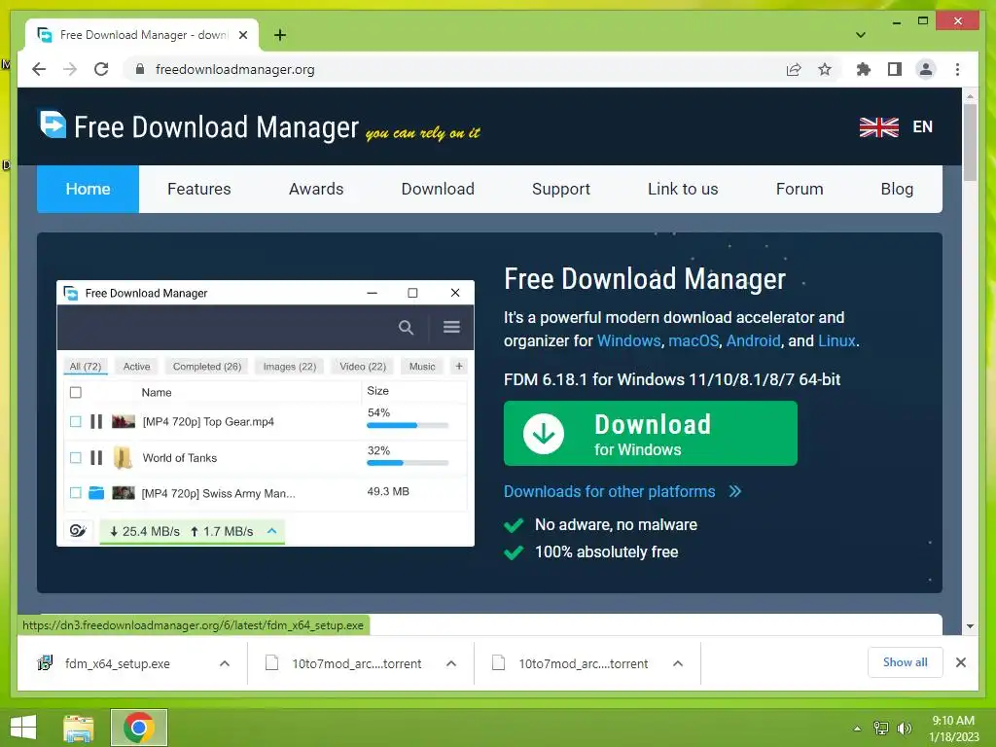
Task: Click the macOS platform link
Action: click(x=694, y=341)
